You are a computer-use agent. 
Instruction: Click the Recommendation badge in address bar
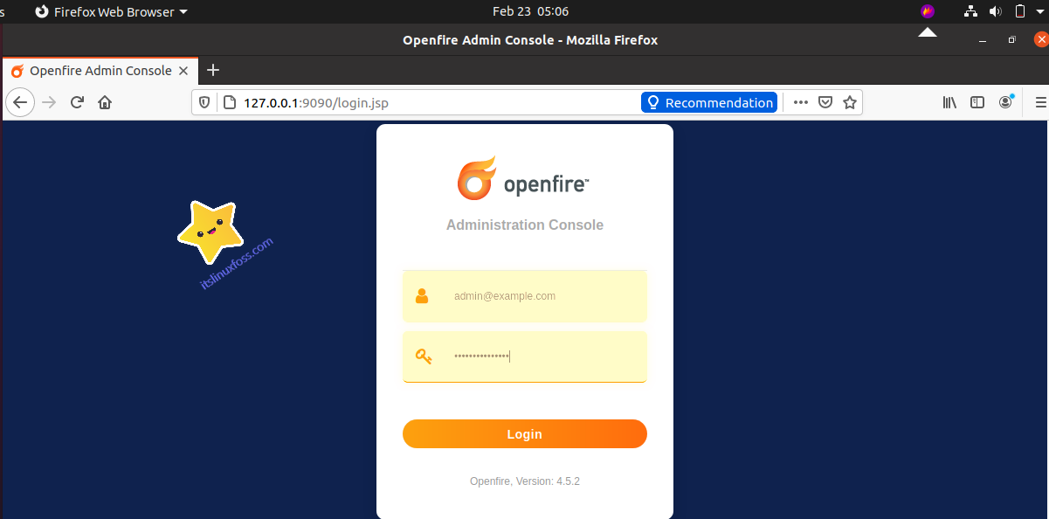point(708,102)
